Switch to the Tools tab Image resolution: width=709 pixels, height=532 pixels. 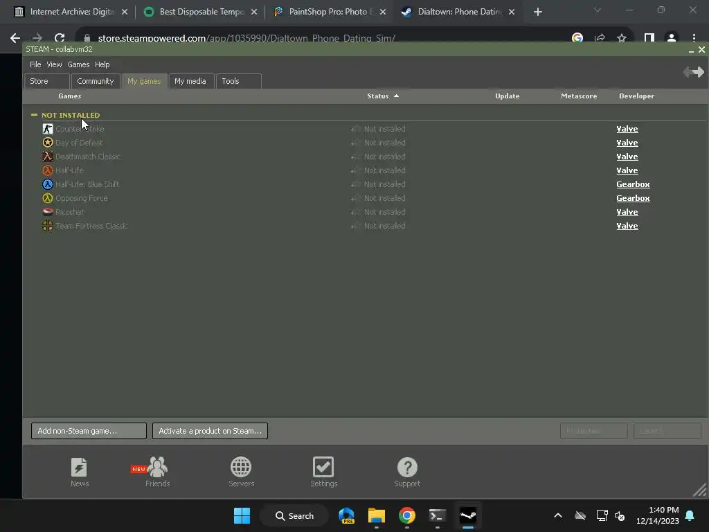coord(238,81)
